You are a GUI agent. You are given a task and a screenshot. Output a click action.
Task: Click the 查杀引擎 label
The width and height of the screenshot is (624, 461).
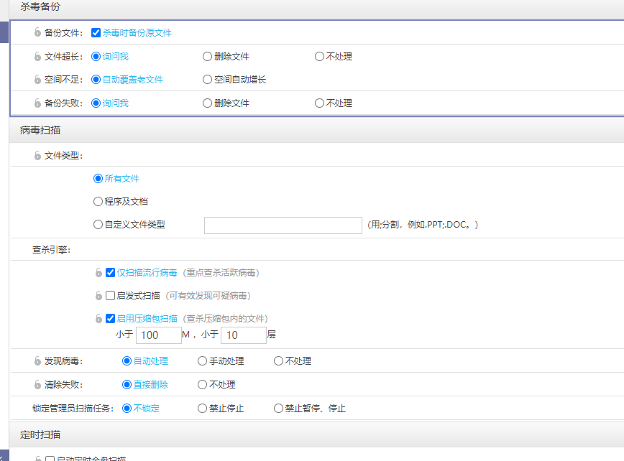coord(51,250)
